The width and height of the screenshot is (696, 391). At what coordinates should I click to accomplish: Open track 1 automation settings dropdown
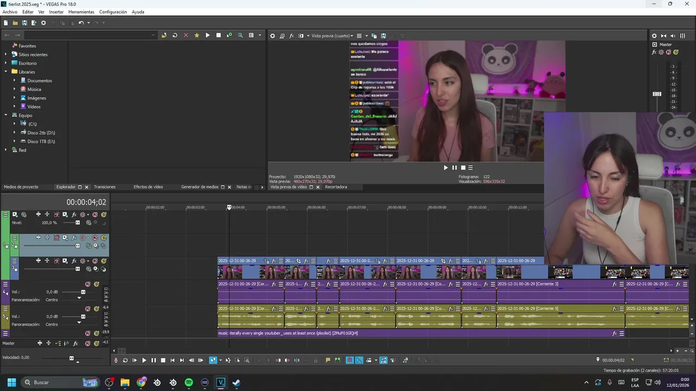click(88, 215)
